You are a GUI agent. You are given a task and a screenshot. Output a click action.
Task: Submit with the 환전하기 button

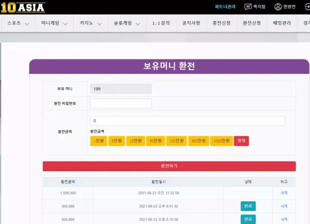click(x=169, y=166)
